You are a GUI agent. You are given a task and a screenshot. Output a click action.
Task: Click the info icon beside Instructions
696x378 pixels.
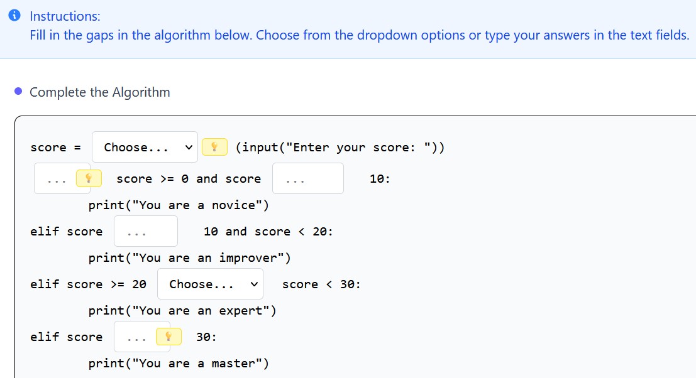coord(16,16)
